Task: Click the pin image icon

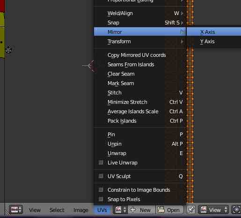Action: pos(191,210)
